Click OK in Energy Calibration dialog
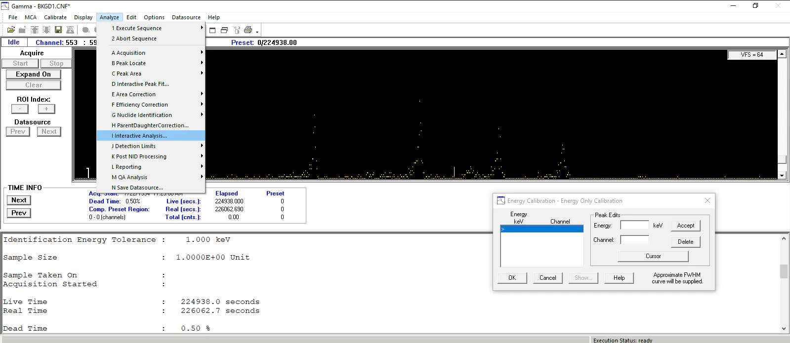The image size is (790, 343). coord(512,278)
